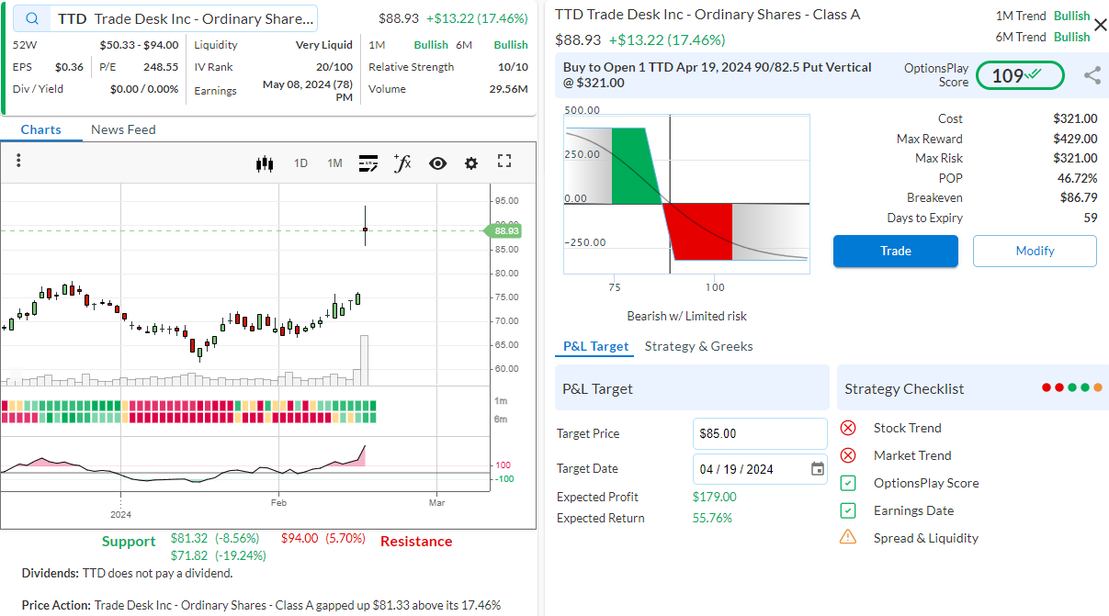
Task: Click the Relative Strength value 10/10
Action: pyautogui.click(x=513, y=67)
